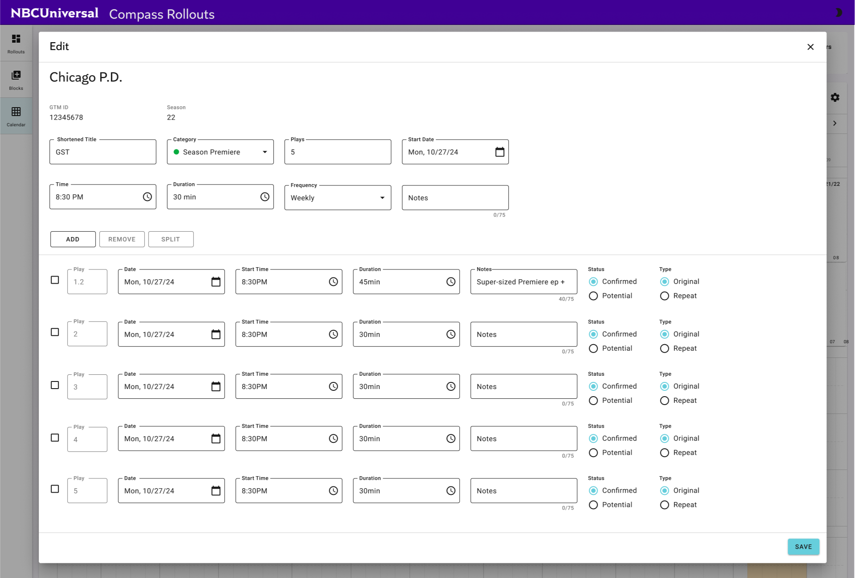Select Repeat type for play 4

click(665, 453)
